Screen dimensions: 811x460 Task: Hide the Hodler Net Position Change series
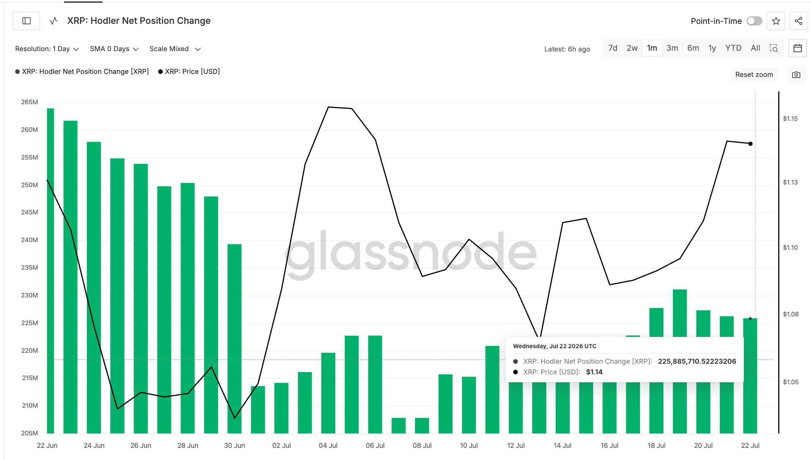tap(82, 72)
